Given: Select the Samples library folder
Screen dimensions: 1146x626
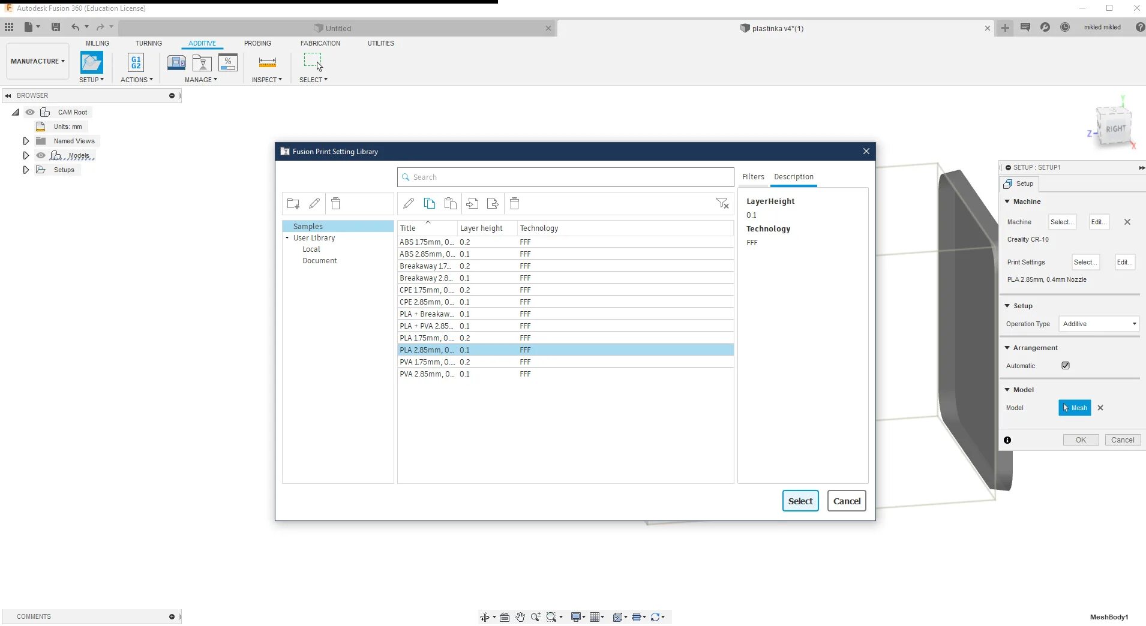Looking at the screenshot, I should [338, 227].
